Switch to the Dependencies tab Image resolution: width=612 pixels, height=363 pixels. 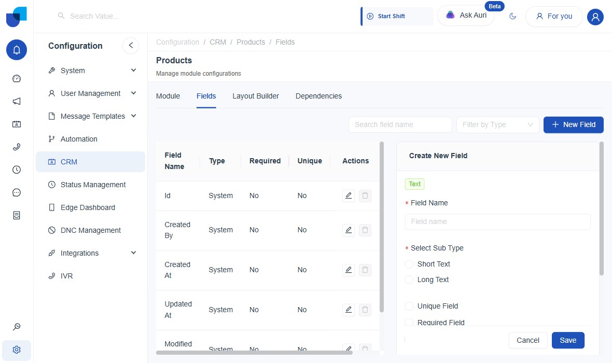318,96
